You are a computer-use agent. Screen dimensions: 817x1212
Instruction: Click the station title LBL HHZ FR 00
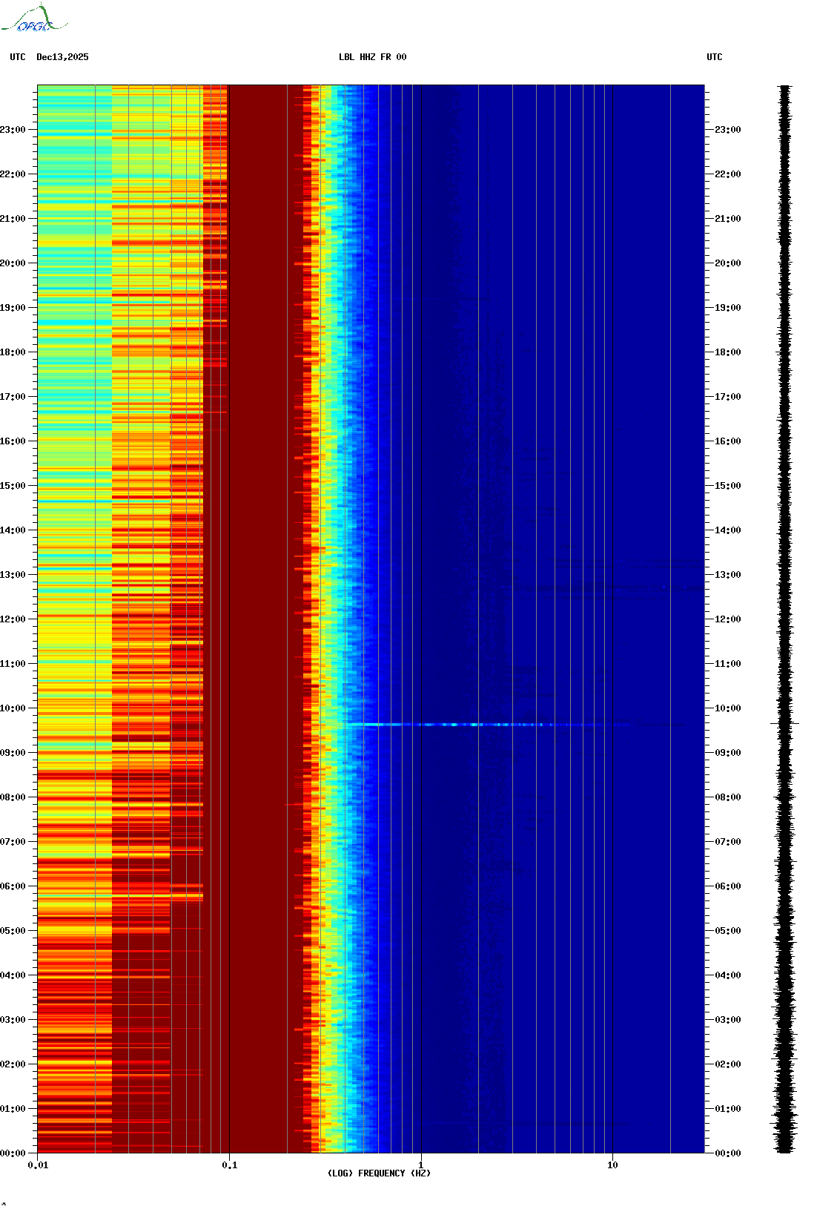pyautogui.click(x=372, y=57)
